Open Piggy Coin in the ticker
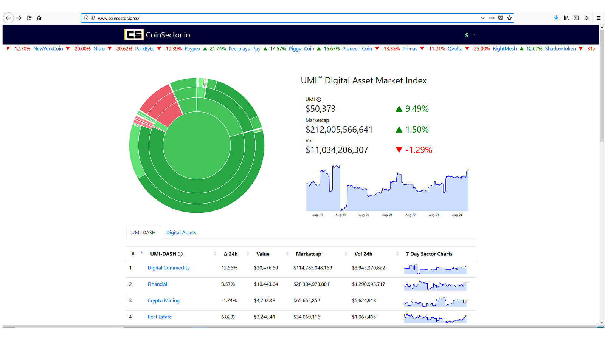The image size is (605, 340). pyautogui.click(x=301, y=49)
